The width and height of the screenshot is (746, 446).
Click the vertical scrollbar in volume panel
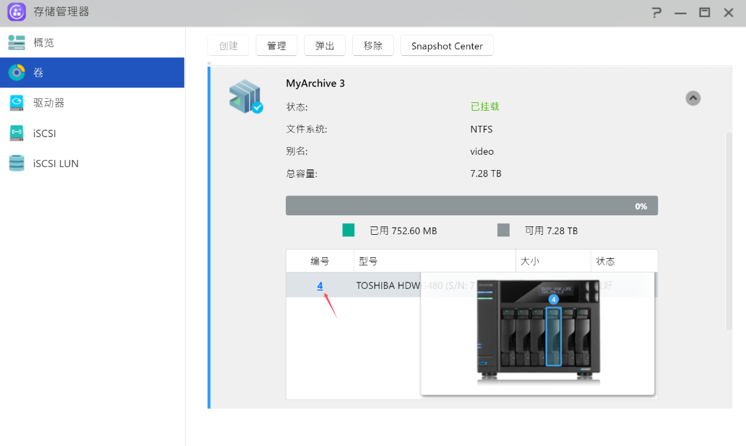click(729, 229)
